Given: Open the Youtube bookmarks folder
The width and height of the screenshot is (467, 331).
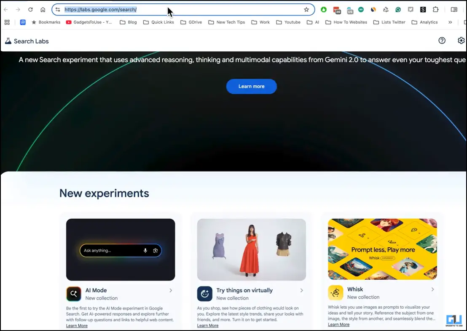Looking at the screenshot, I should click(288, 22).
